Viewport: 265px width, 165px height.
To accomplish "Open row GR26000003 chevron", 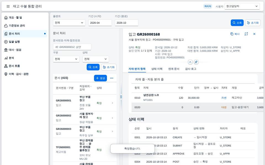I will [112, 131].
